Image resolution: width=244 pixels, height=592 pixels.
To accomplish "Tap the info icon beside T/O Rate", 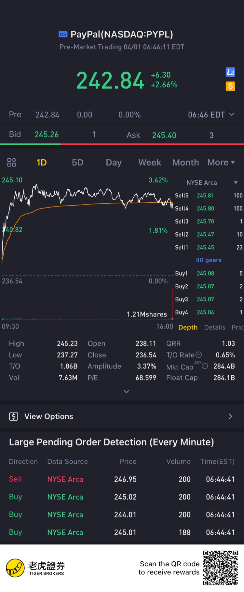I will coord(199,355).
